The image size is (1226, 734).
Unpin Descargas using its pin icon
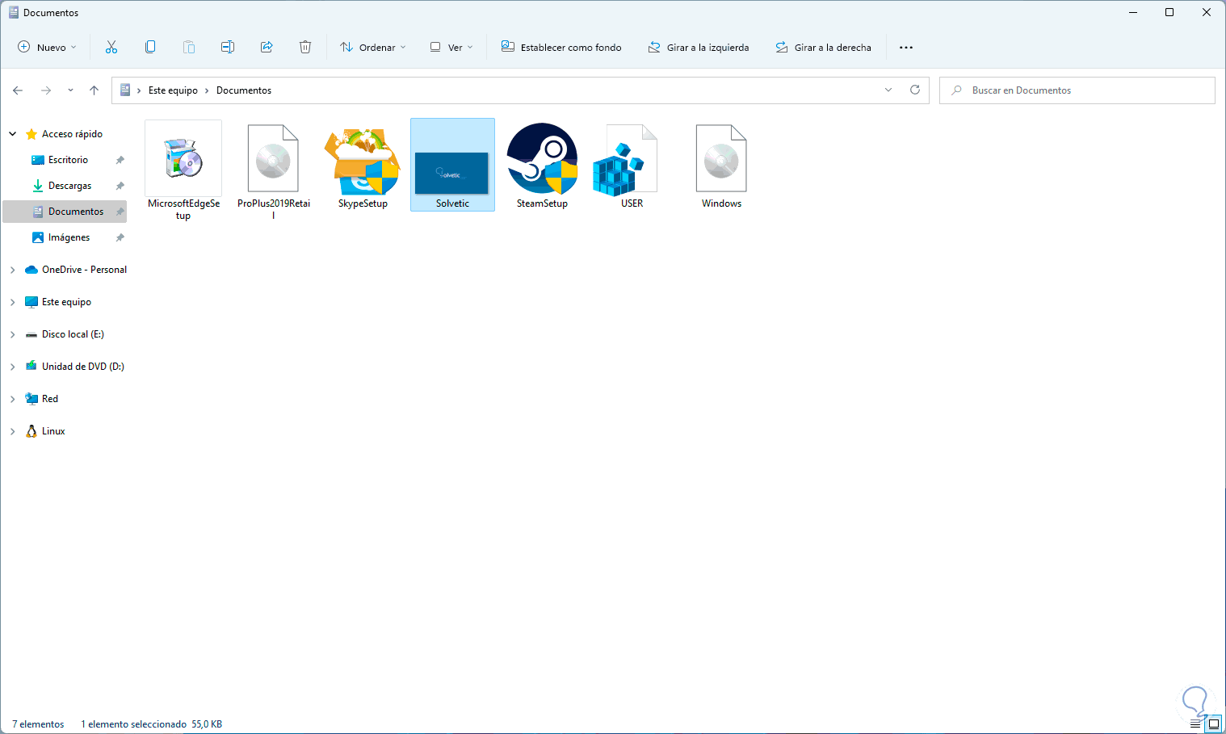pos(120,186)
